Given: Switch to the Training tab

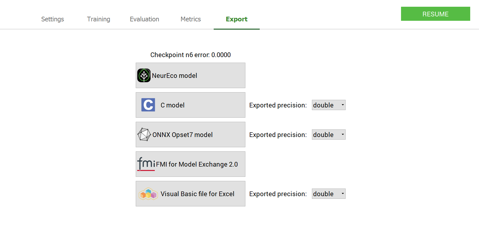Looking at the screenshot, I should pos(98,19).
